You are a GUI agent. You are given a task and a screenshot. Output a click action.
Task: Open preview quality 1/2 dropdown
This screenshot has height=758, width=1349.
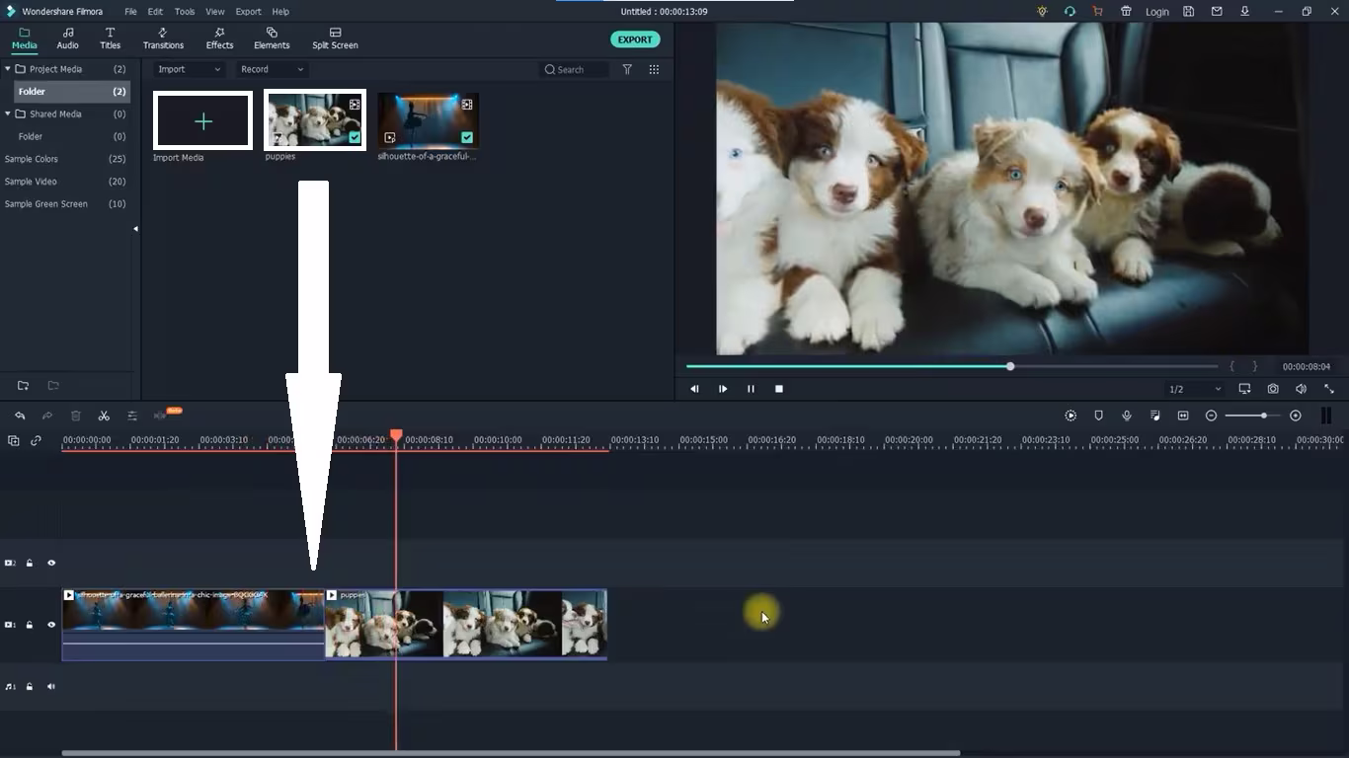[1195, 389]
